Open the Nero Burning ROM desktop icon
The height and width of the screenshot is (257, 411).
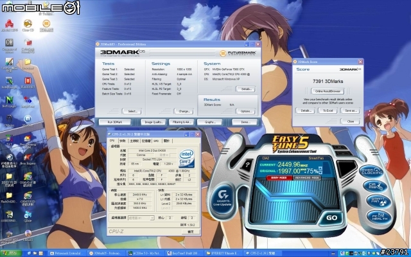[27, 142]
